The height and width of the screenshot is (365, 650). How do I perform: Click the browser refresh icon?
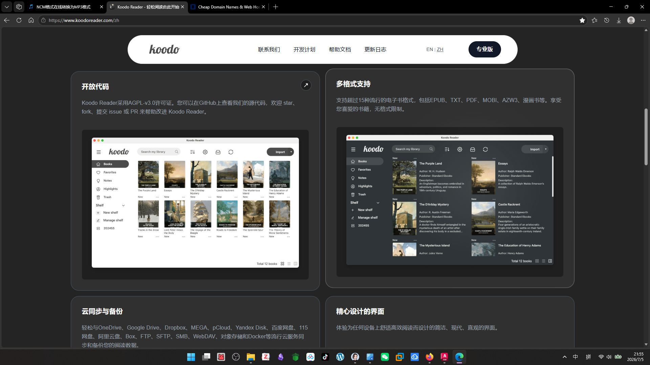point(19,20)
